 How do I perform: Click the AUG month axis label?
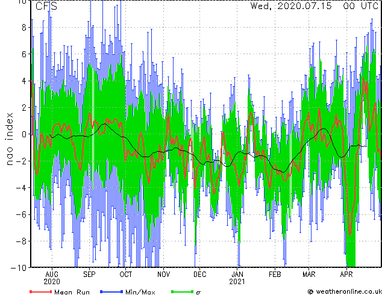52,275
